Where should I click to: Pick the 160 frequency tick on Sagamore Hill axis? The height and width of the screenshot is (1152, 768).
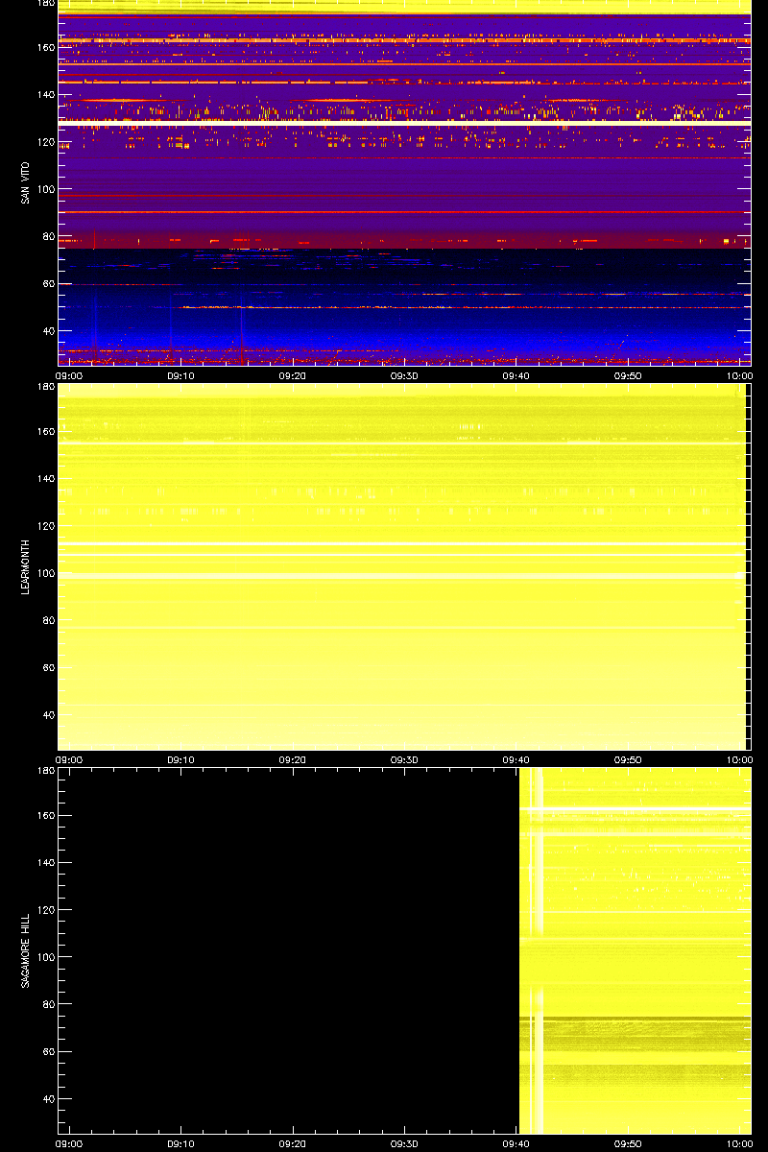(x=45, y=816)
